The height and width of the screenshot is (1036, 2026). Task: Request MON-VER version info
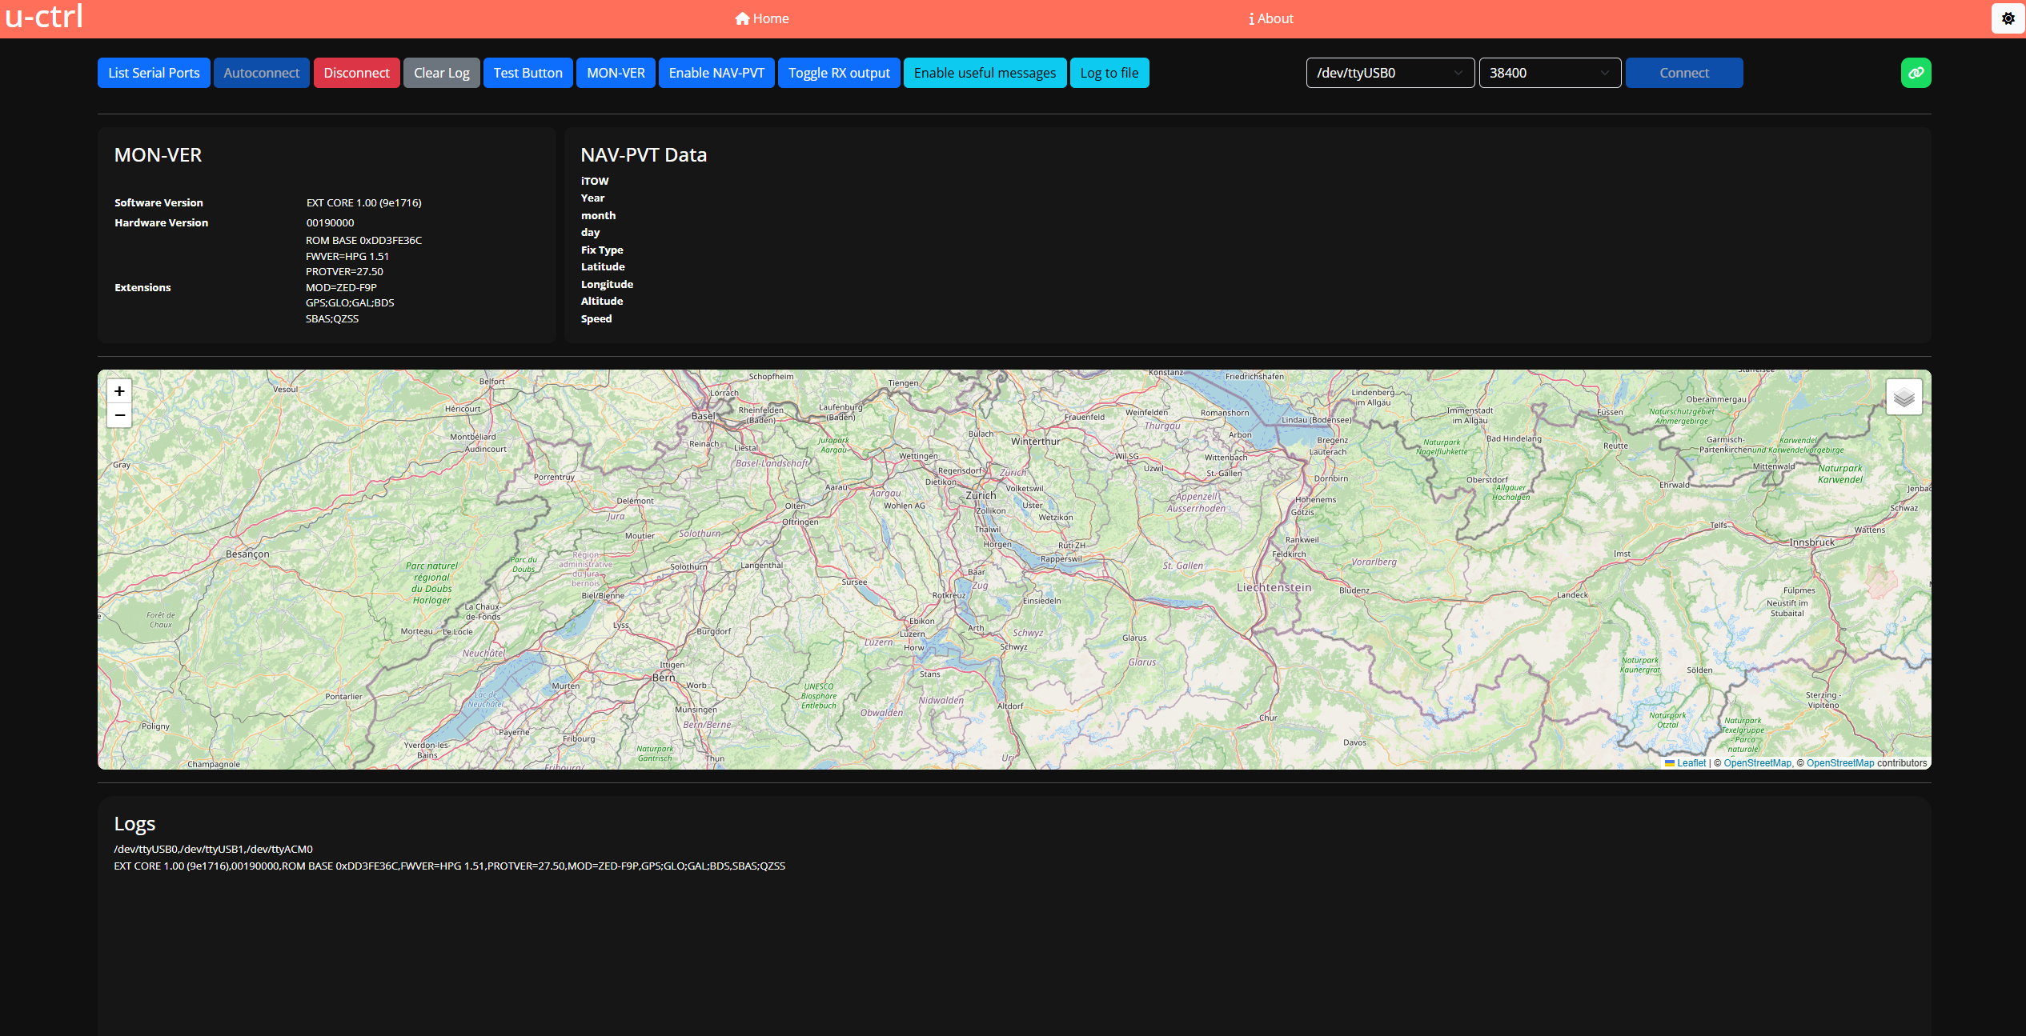point(616,73)
